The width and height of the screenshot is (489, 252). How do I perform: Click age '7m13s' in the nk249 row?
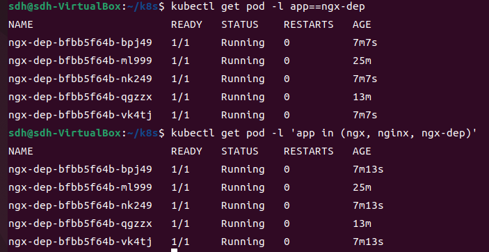click(368, 206)
